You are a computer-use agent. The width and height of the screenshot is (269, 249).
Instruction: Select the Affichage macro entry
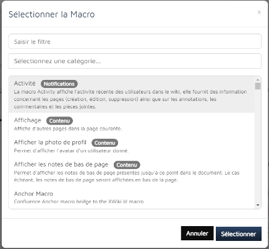(x=132, y=124)
